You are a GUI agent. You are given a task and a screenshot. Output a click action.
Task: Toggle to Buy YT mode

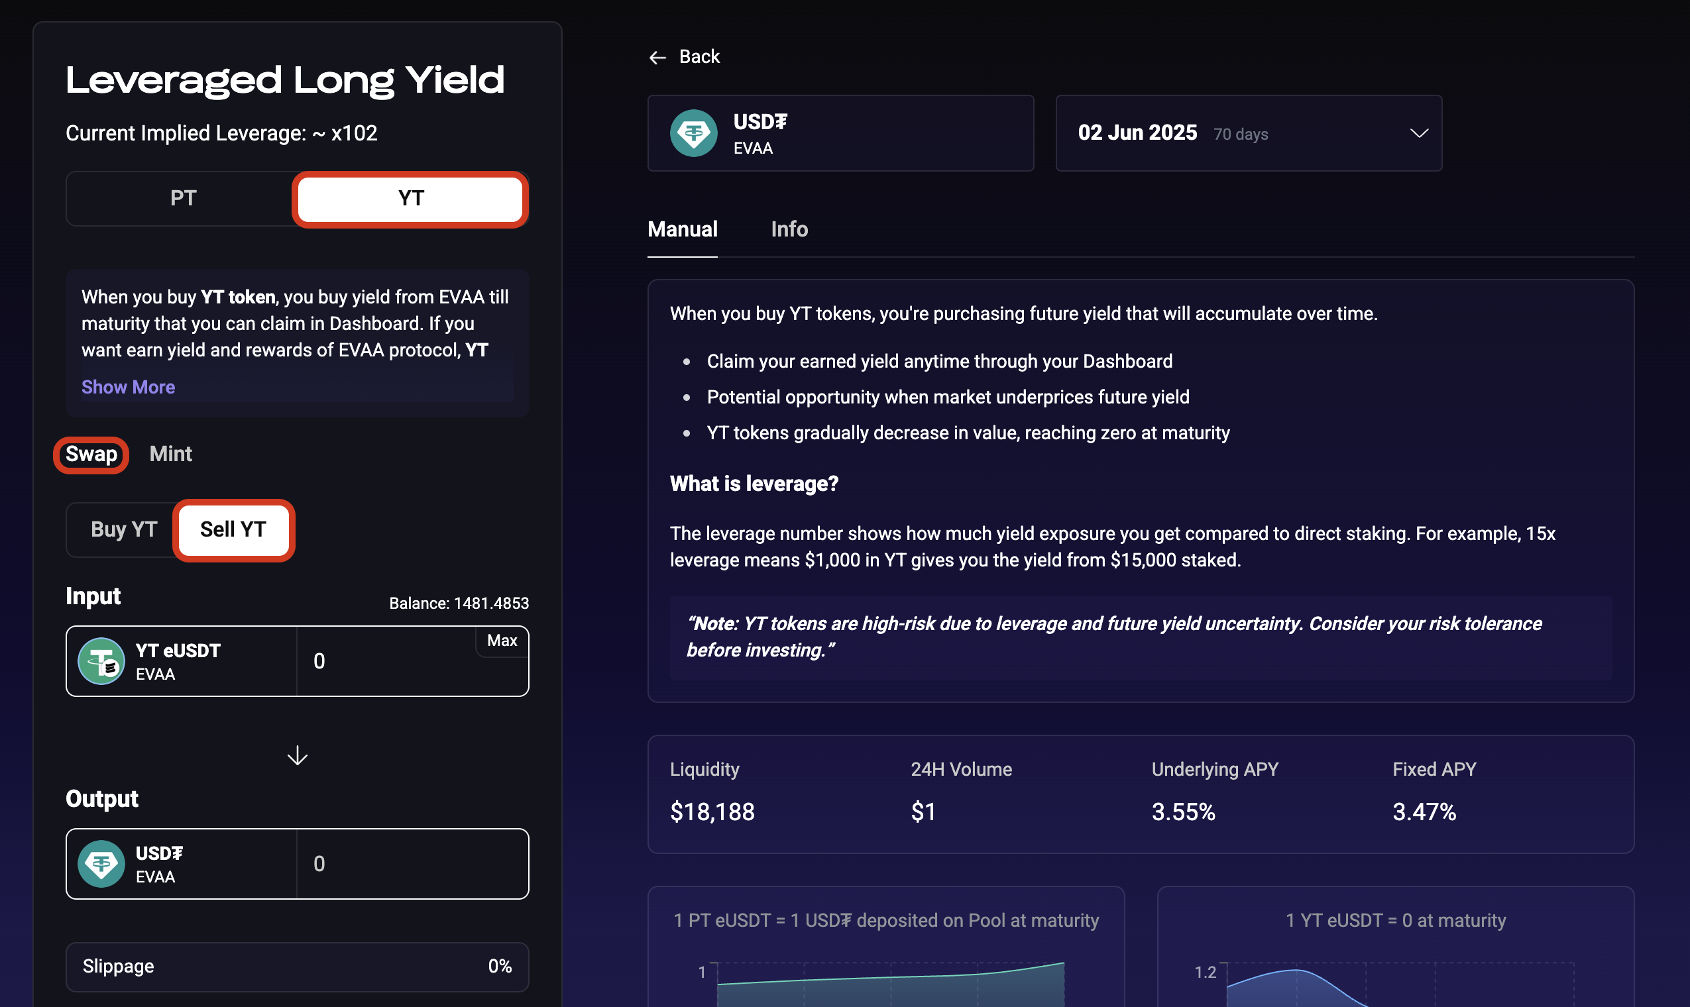point(123,529)
